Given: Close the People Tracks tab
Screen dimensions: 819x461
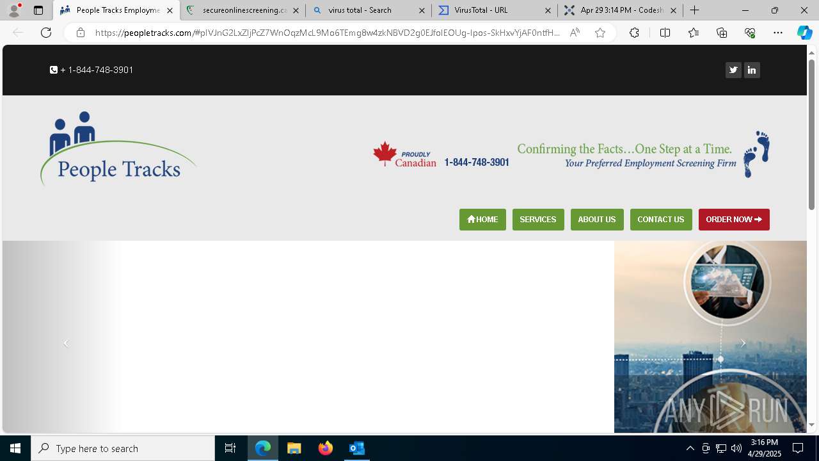Looking at the screenshot, I should (x=170, y=10).
